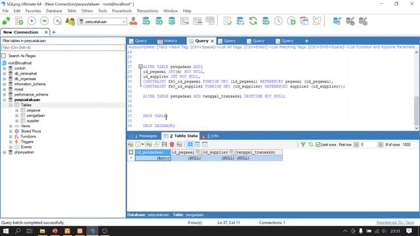Click the green filter funnel icon

tap(303, 144)
